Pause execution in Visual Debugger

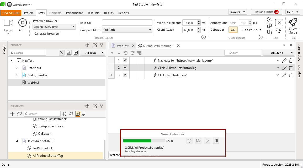pos(216,141)
